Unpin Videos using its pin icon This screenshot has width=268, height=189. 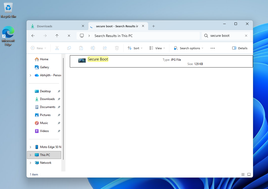coord(59,131)
